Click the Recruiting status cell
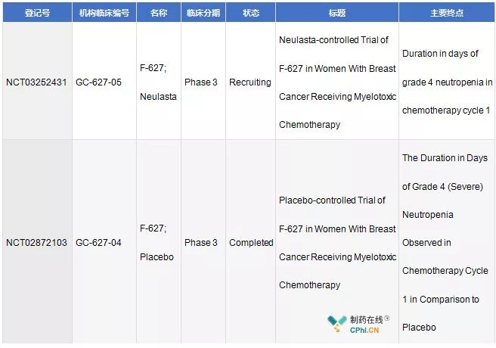Viewport: 496px width, 348px height. click(250, 82)
